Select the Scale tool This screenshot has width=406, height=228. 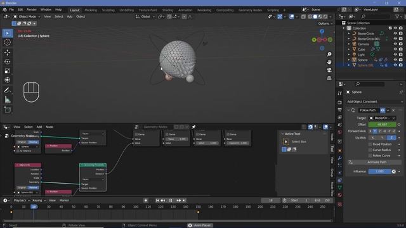(x=7, y=70)
